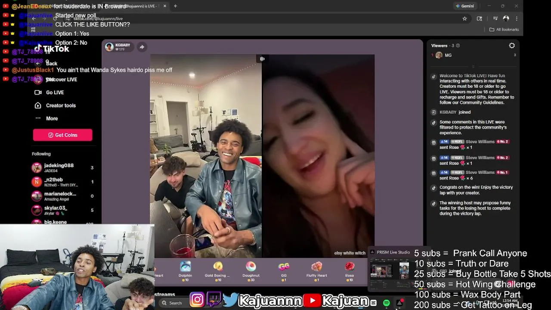551x310 pixels.
Task: Open marianelock in Following list
Action: [x=62, y=196]
